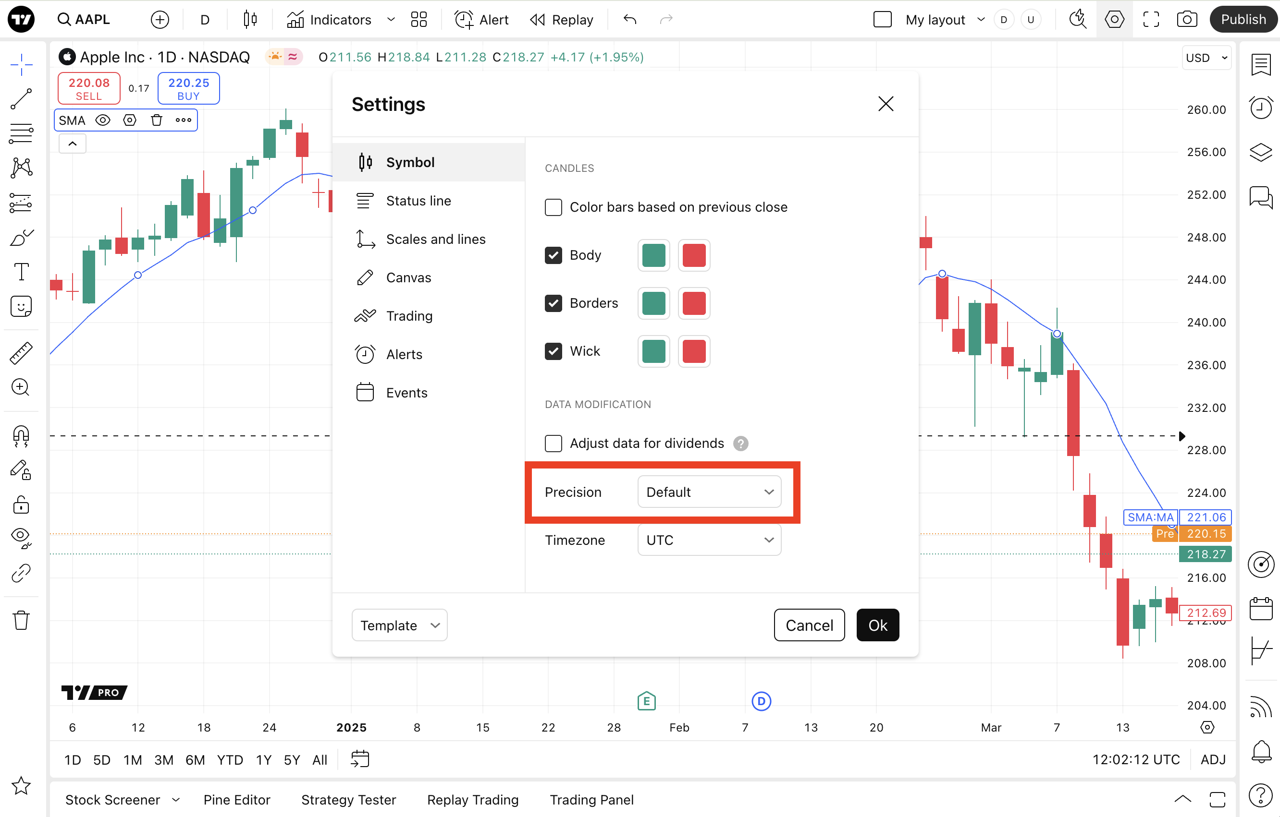This screenshot has width=1280, height=817.
Task: Expand the Timezone UTC dropdown
Action: click(x=709, y=540)
